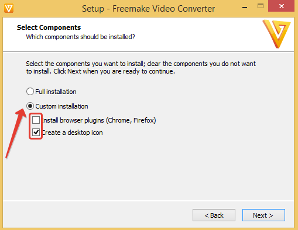
Task: Return to the previous step with Back
Action: (214, 215)
